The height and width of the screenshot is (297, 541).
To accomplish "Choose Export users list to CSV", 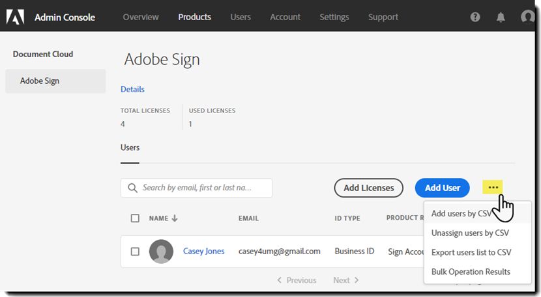I will [x=471, y=252].
